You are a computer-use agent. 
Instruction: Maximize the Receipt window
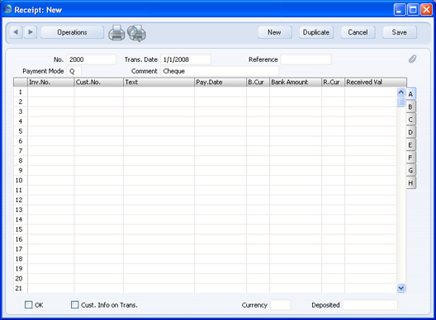(413, 10)
